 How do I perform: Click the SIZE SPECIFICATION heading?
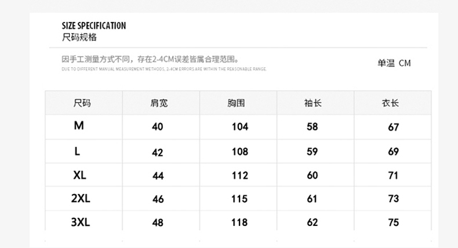[x=93, y=25]
